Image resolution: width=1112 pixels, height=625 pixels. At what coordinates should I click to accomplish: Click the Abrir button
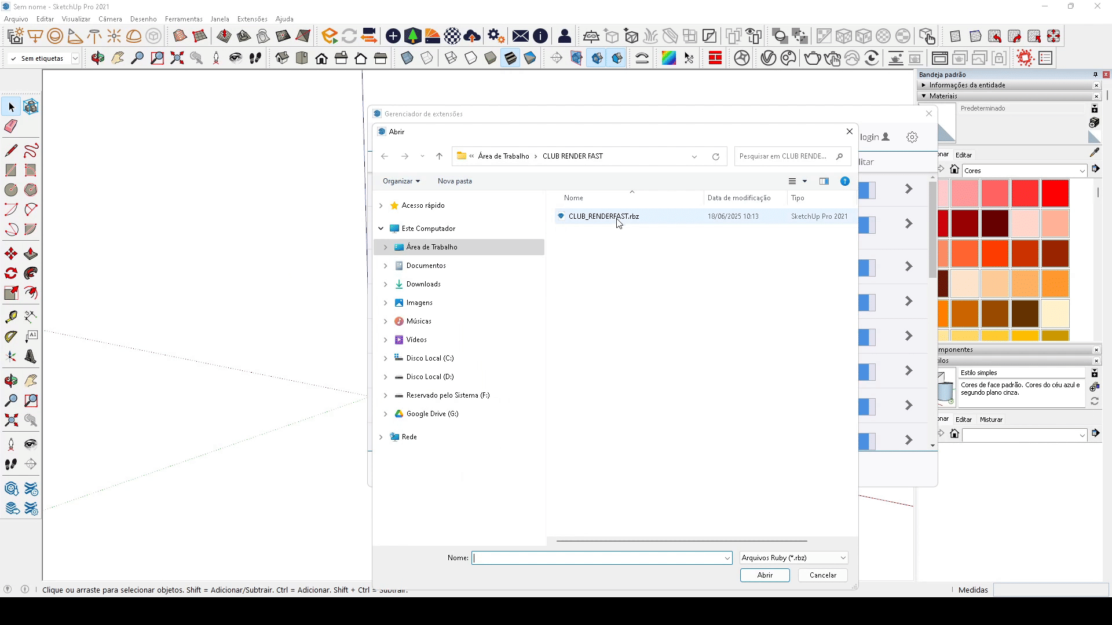pos(765,575)
